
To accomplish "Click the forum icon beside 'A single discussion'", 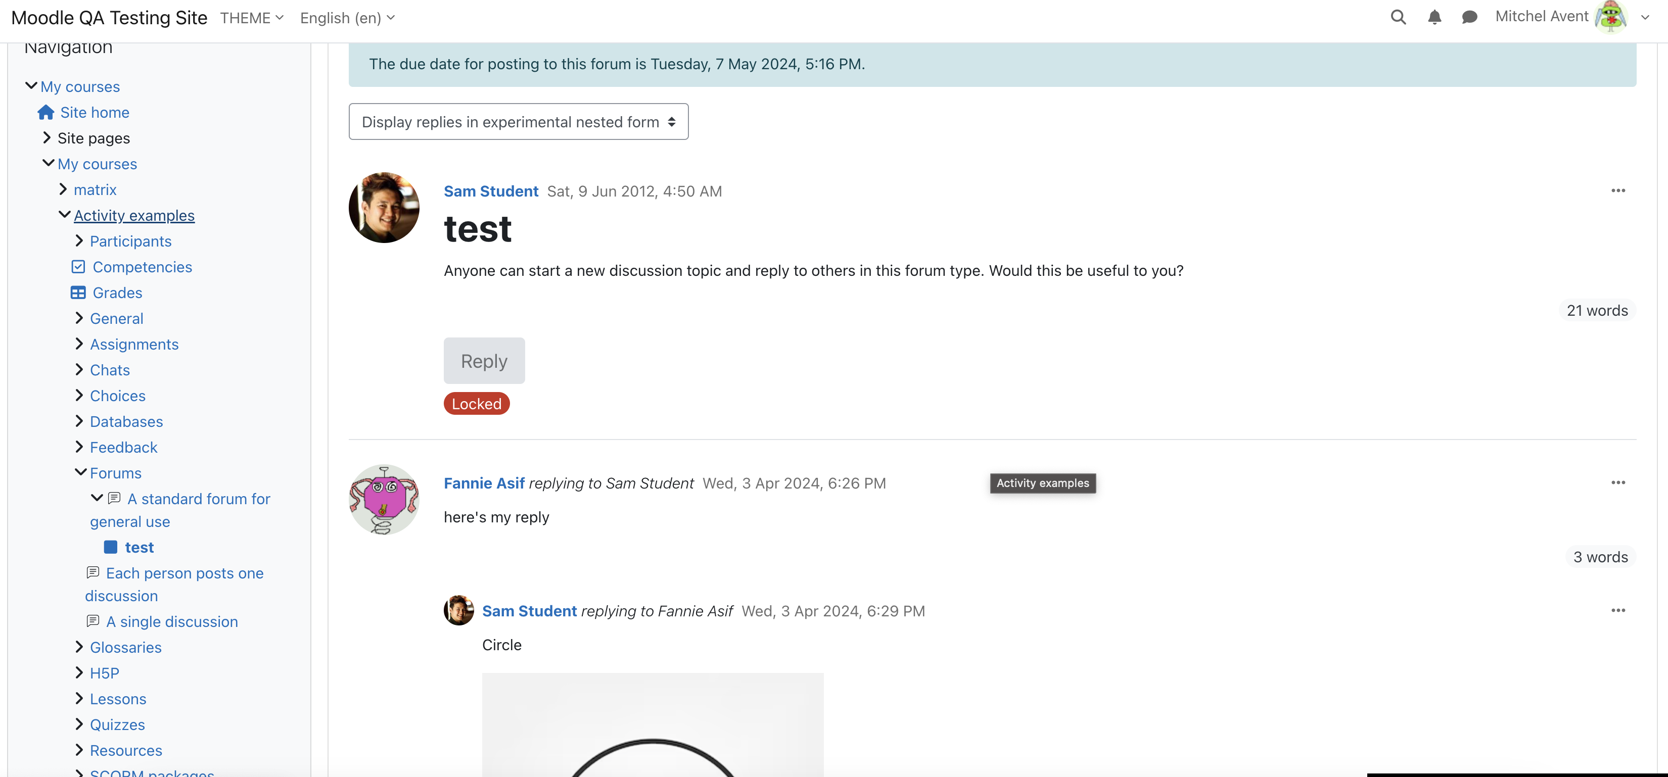I will (92, 621).
